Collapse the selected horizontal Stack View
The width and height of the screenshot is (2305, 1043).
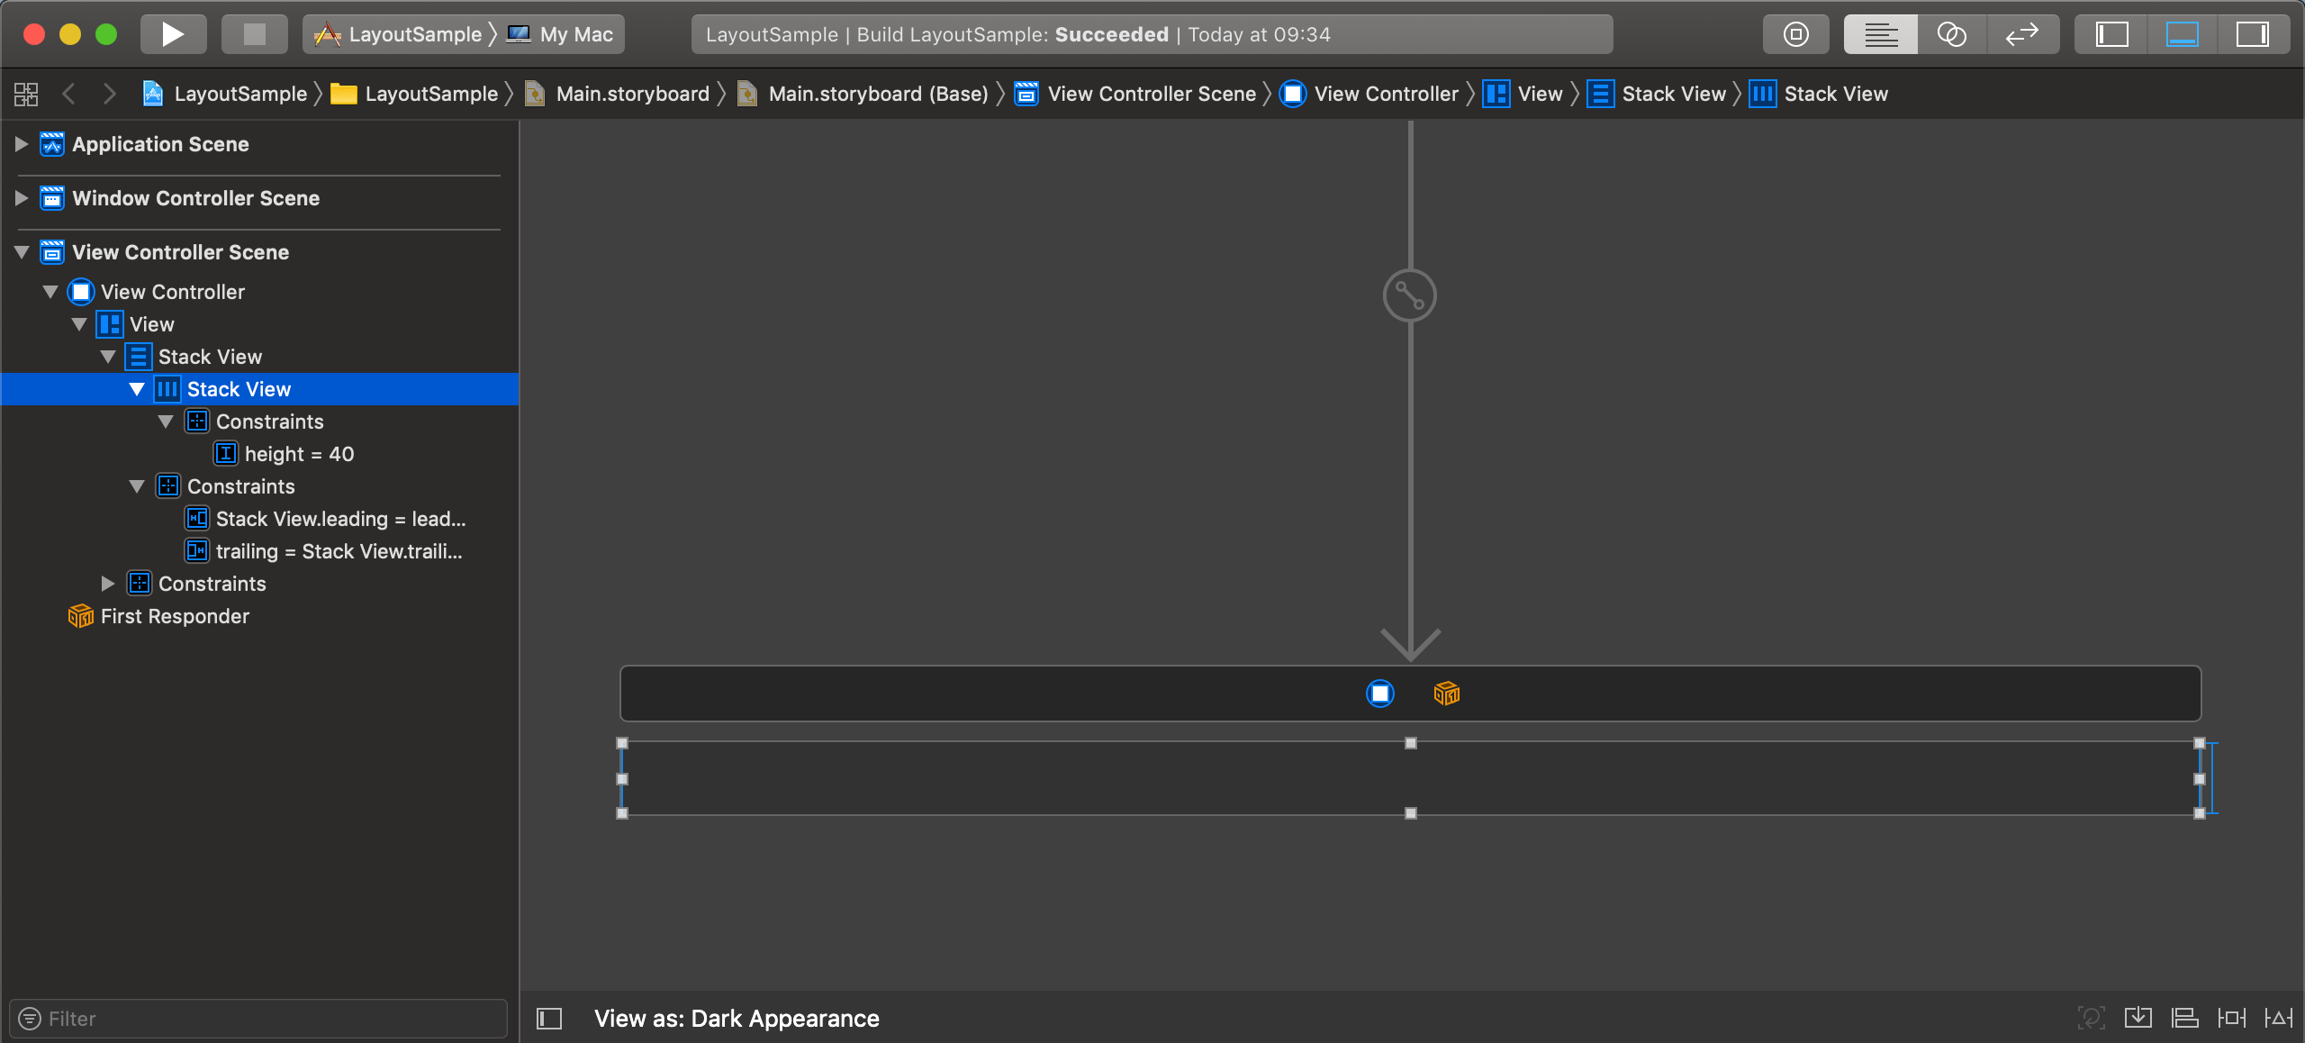point(137,389)
